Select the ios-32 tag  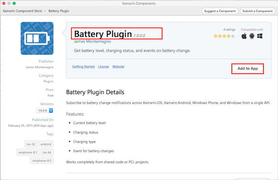31,144
